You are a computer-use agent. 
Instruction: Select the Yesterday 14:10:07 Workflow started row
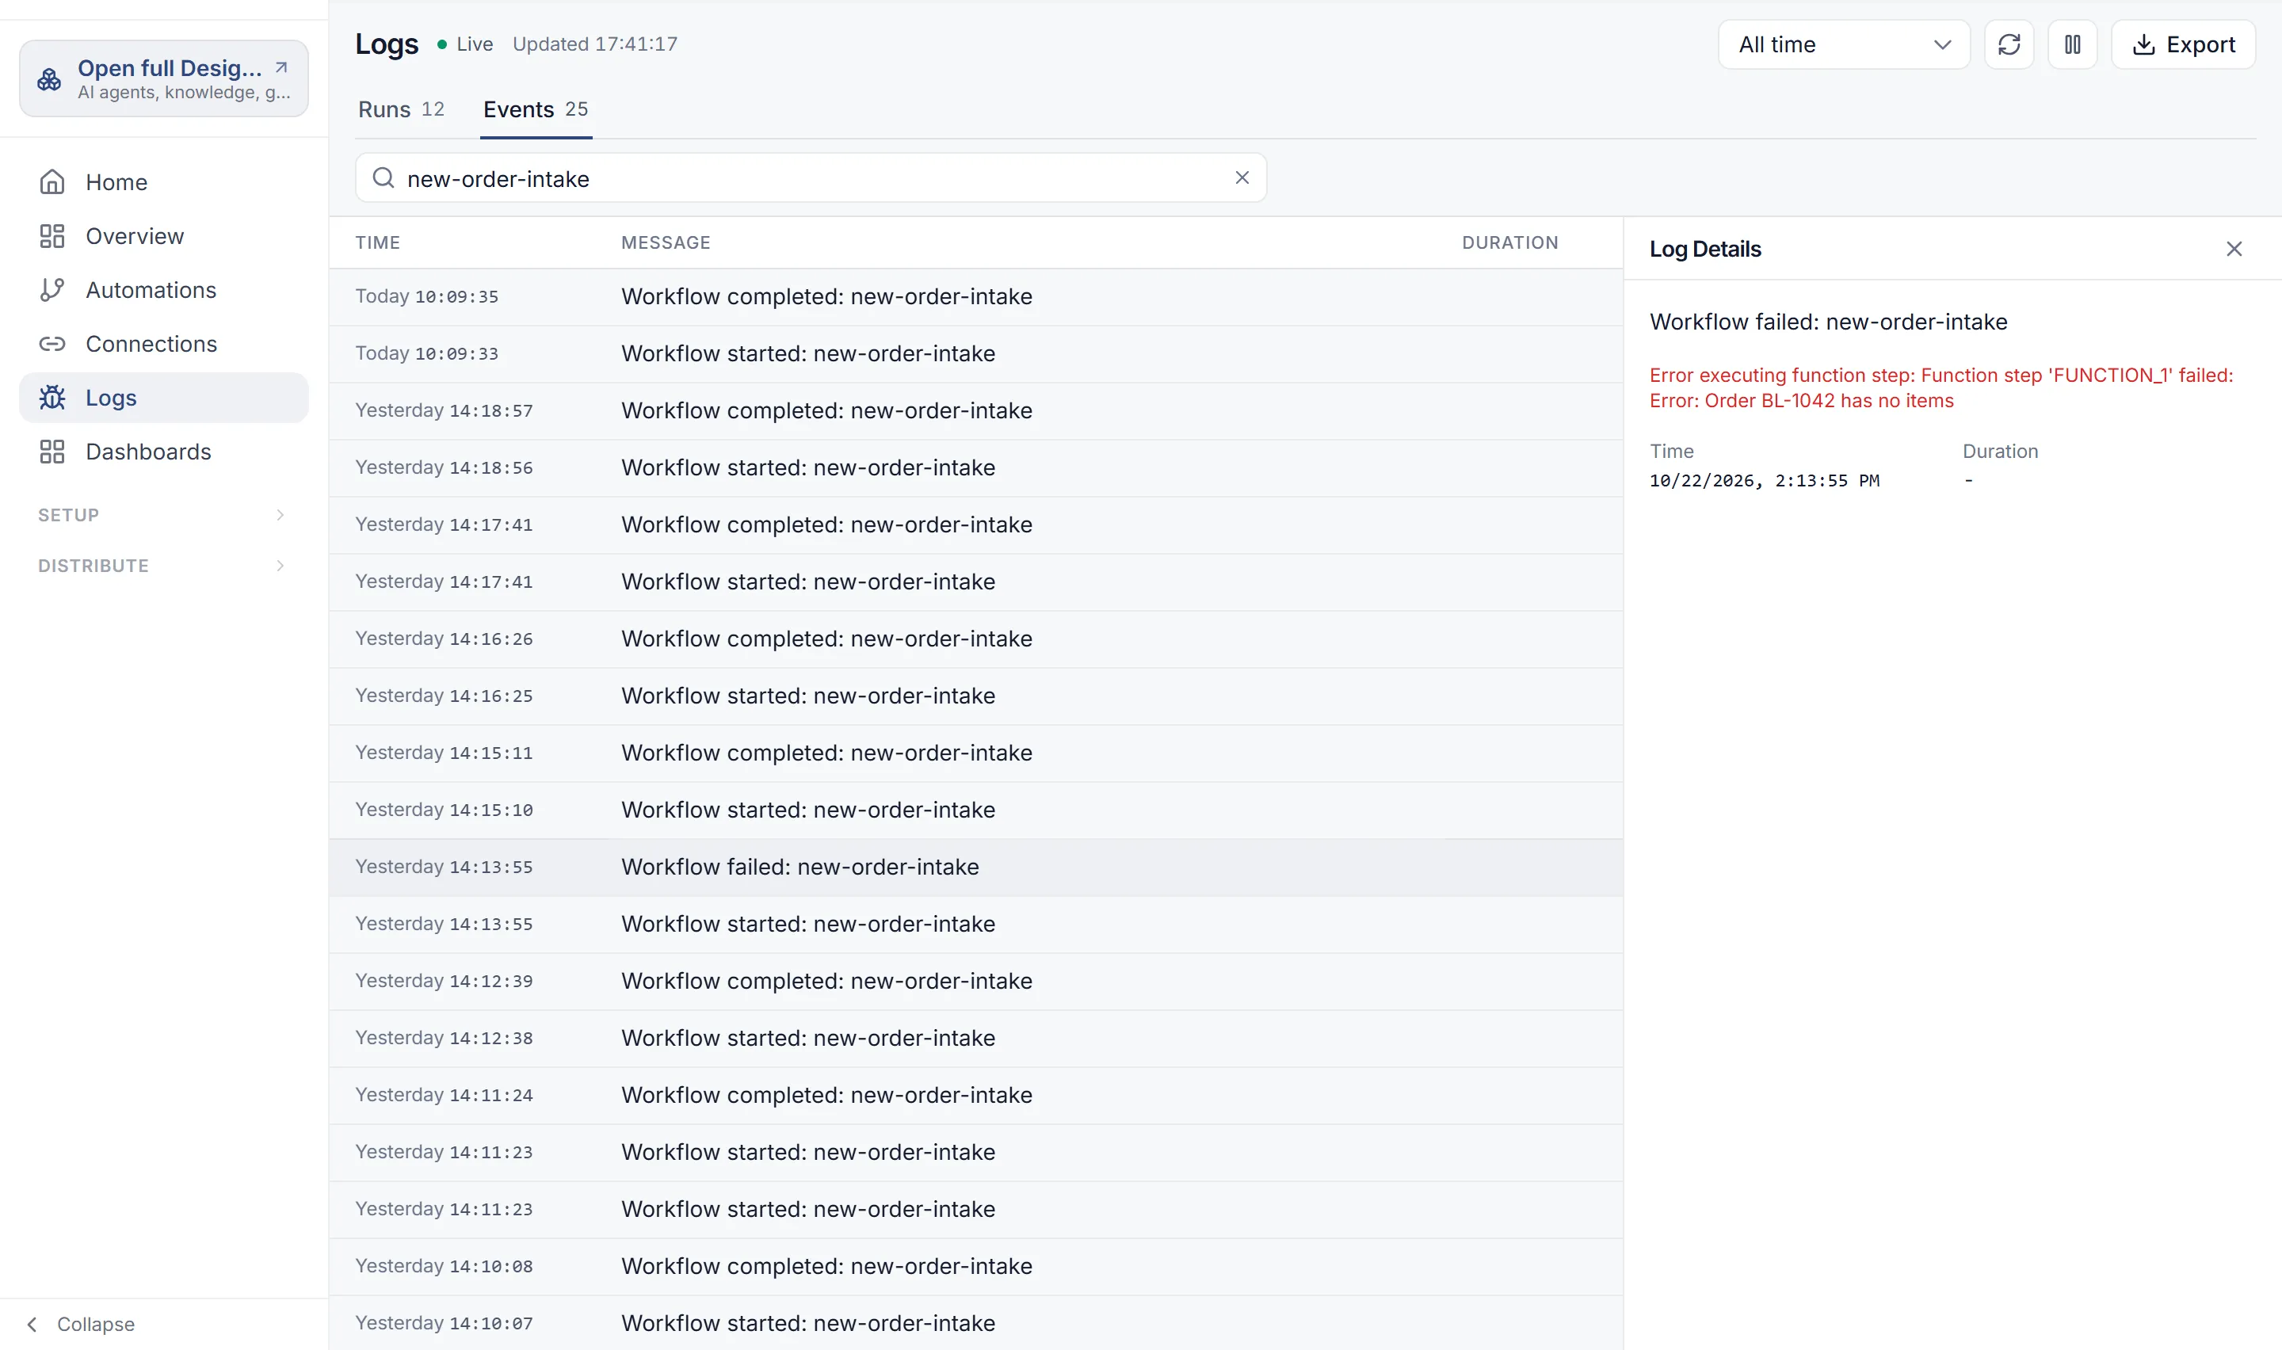click(976, 1323)
